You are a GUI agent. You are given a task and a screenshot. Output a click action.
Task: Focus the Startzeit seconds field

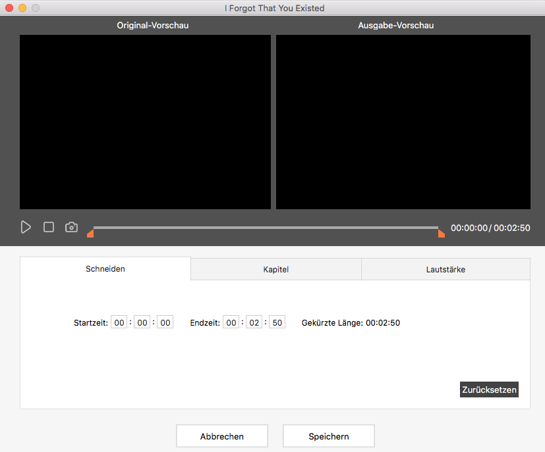(165, 322)
